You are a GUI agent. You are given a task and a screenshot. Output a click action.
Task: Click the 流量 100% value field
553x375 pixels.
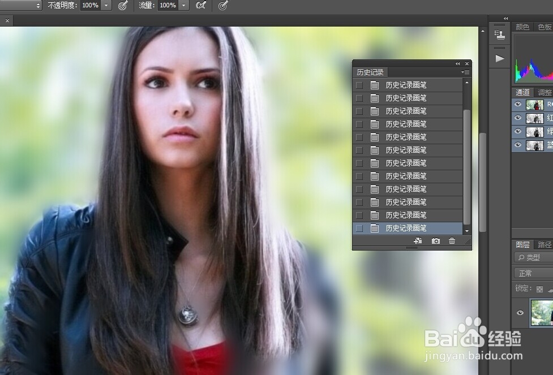coord(168,5)
